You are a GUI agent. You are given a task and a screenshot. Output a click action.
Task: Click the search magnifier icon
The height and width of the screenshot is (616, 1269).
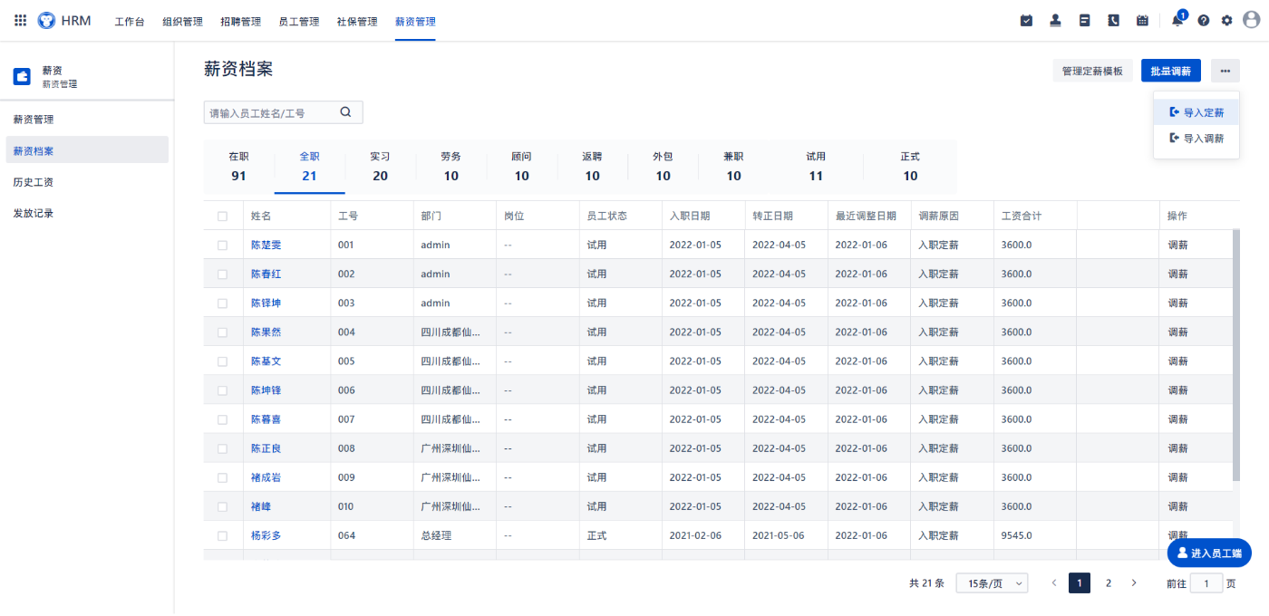(x=345, y=112)
